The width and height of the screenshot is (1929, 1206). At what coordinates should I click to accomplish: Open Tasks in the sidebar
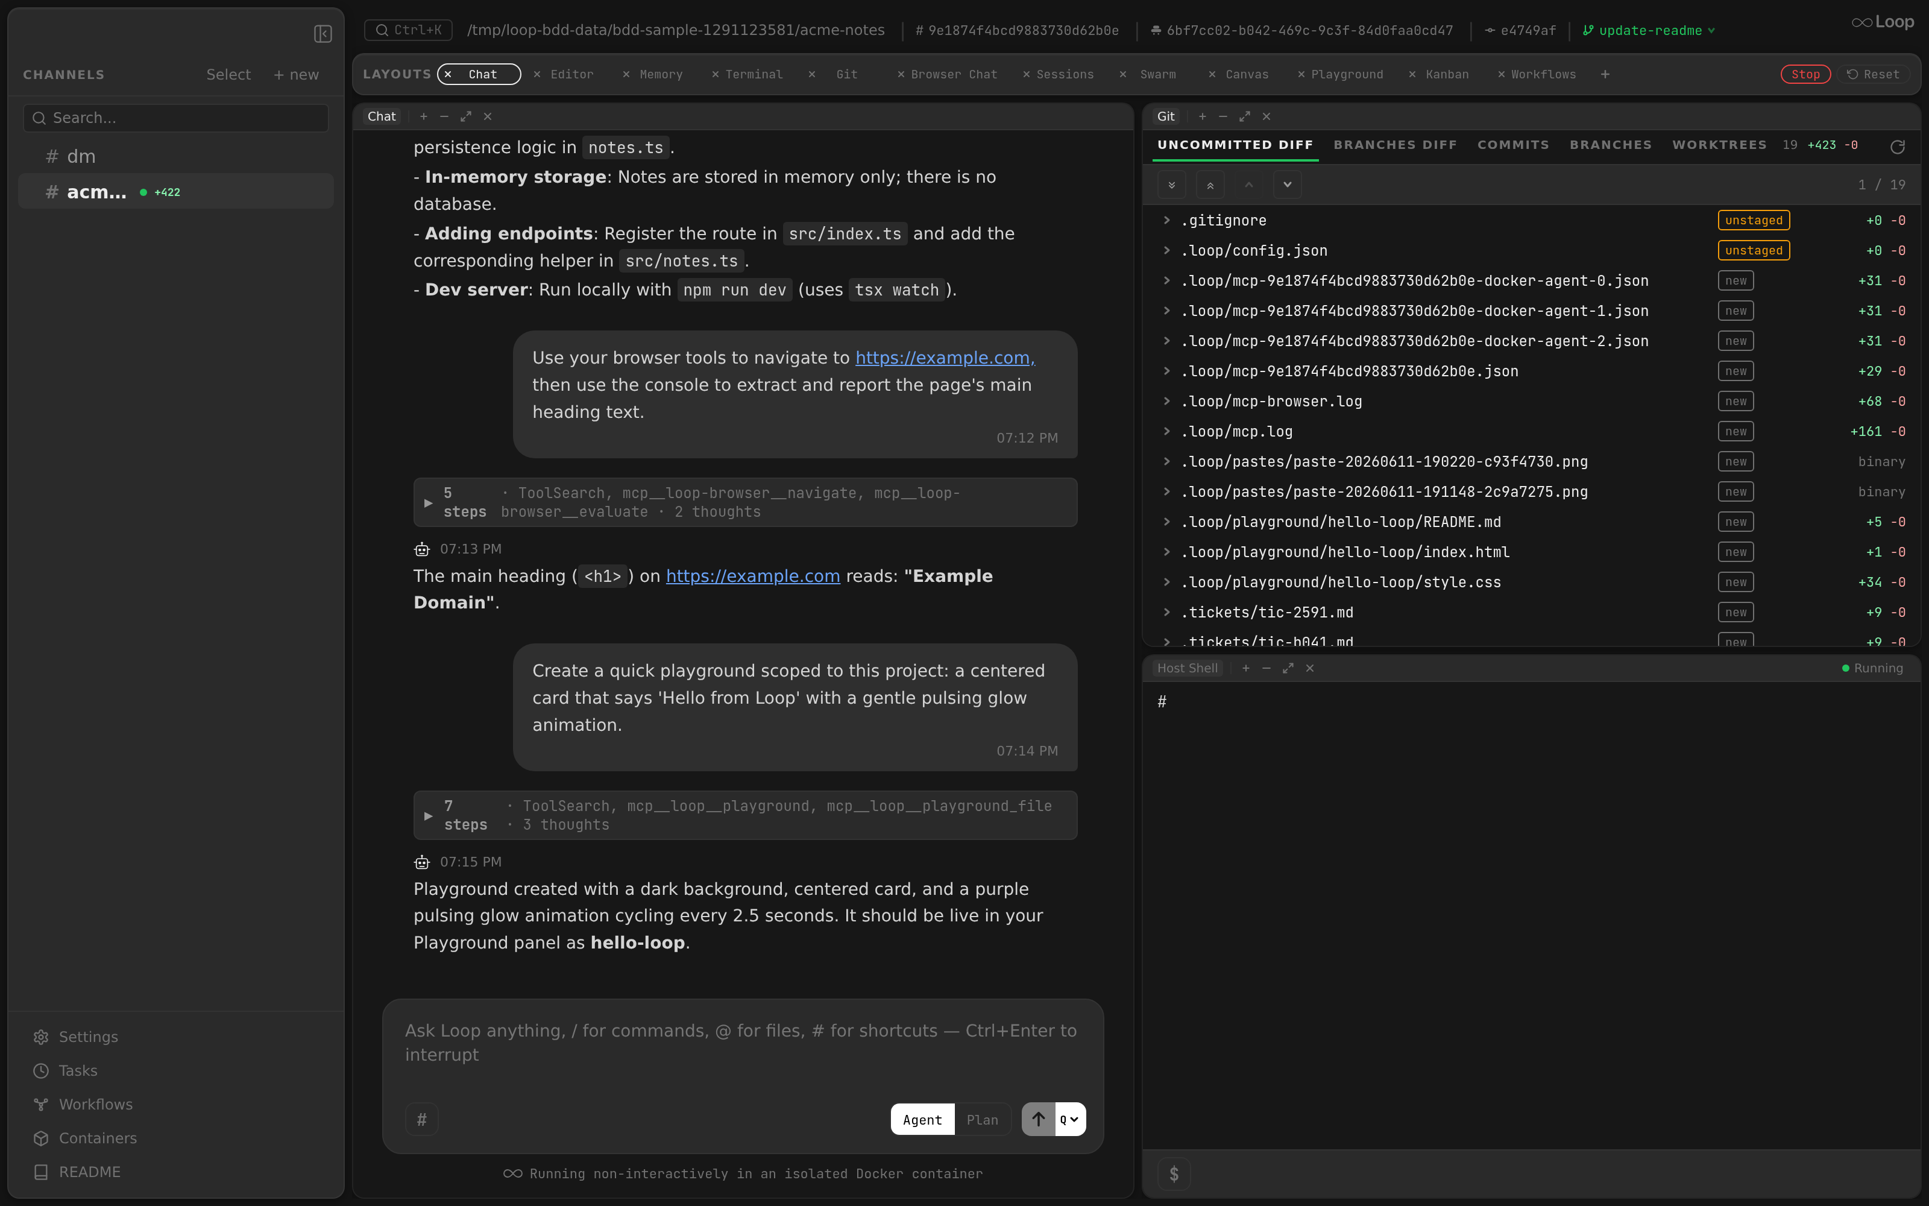(65, 1070)
